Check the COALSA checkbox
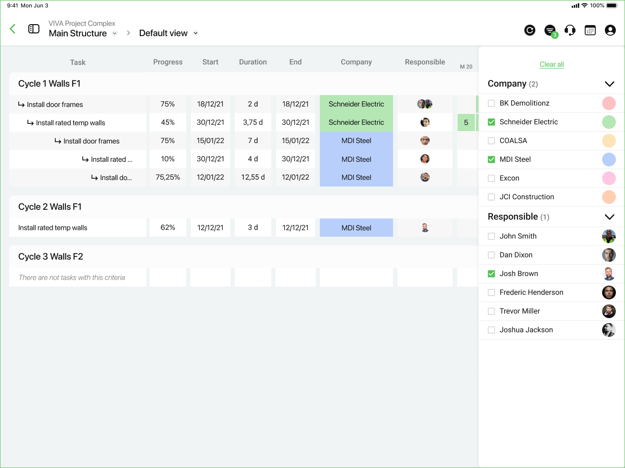This screenshot has width=625, height=468. 491,141
